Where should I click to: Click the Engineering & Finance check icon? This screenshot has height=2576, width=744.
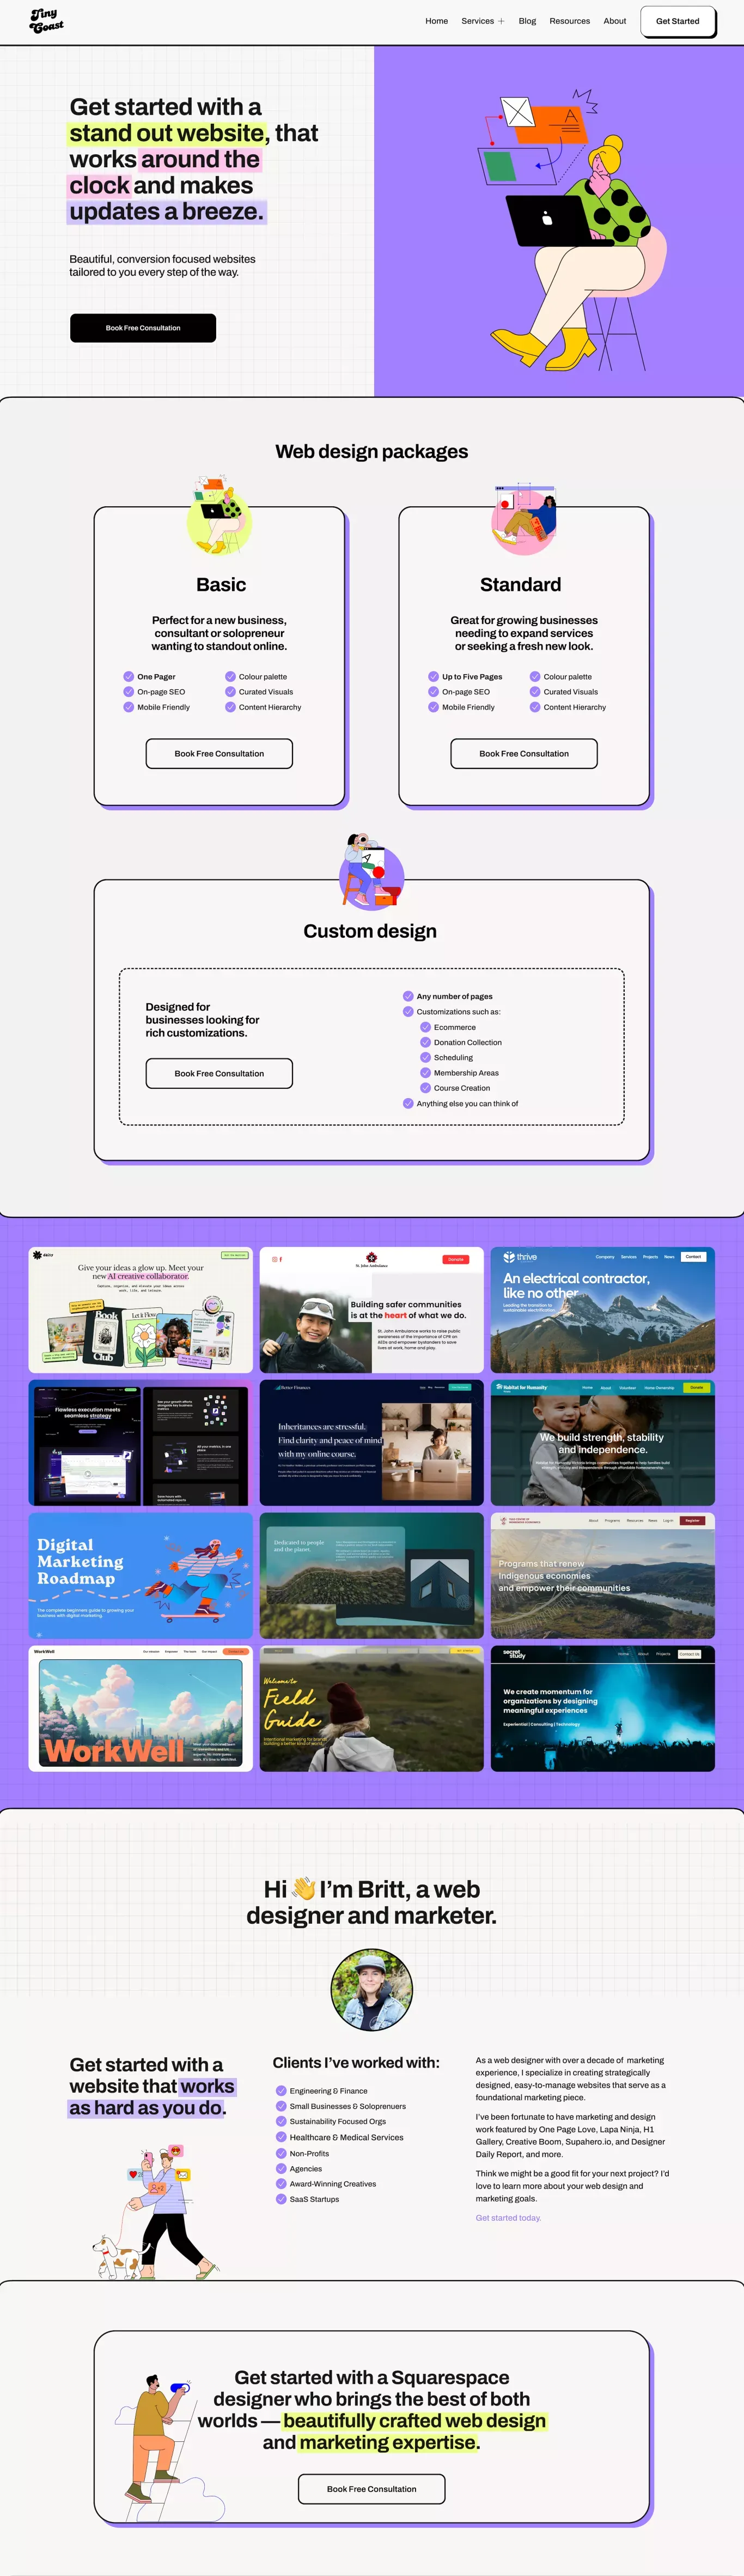pos(281,2090)
